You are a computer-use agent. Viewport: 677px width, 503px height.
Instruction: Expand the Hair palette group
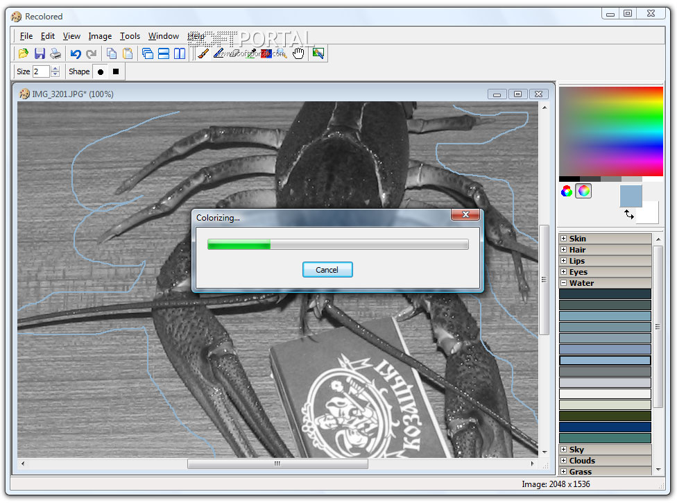coord(563,250)
